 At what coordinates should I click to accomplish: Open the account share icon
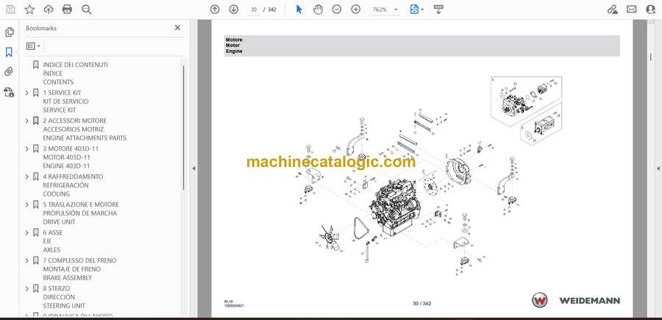point(651,10)
